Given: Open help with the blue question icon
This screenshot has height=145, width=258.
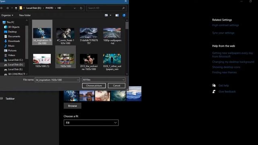Looking at the screenshot, I should tap(124, 15).
